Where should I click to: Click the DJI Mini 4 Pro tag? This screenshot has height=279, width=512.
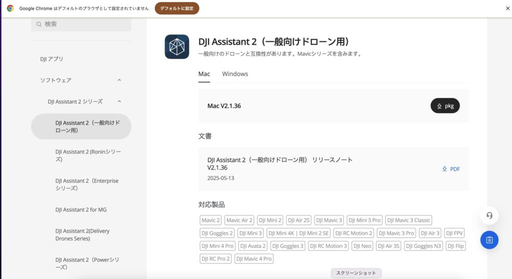[x=217, y=245]
